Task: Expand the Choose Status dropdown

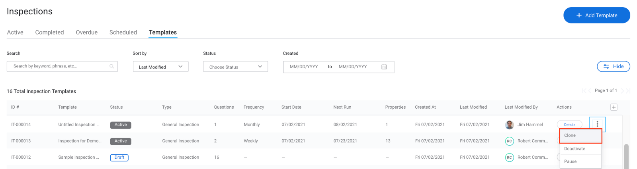Action: [235, 67]
